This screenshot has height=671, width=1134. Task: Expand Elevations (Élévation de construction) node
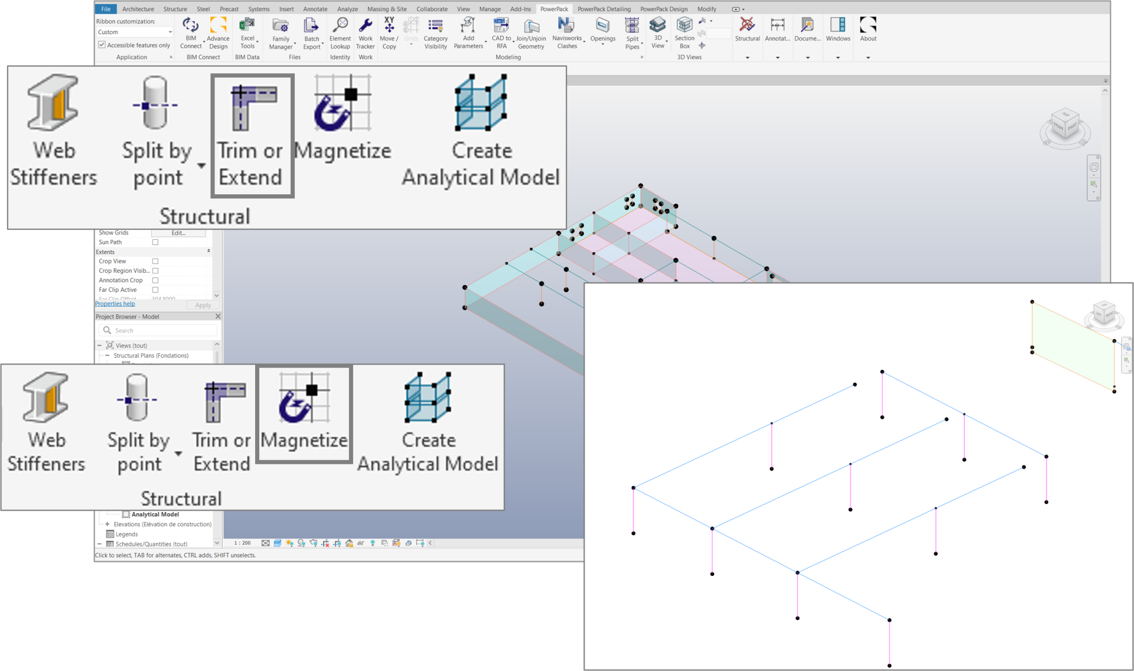click(107, 524)
